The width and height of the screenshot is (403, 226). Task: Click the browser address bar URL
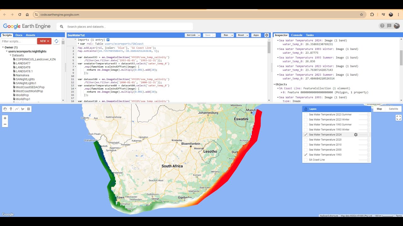(x=60, y=14)
